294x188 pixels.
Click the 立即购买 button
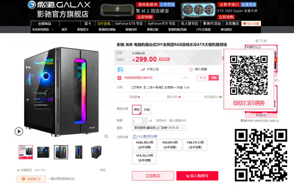point(153,176)
